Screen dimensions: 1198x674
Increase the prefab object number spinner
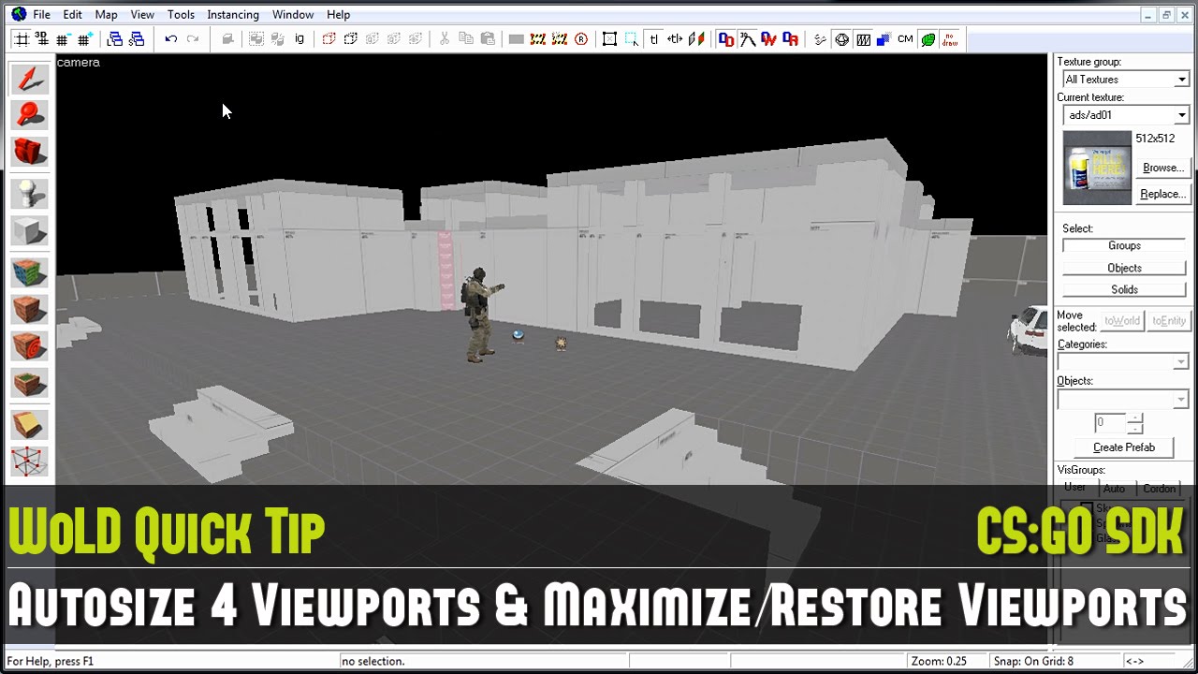(x=1134, y=418)
